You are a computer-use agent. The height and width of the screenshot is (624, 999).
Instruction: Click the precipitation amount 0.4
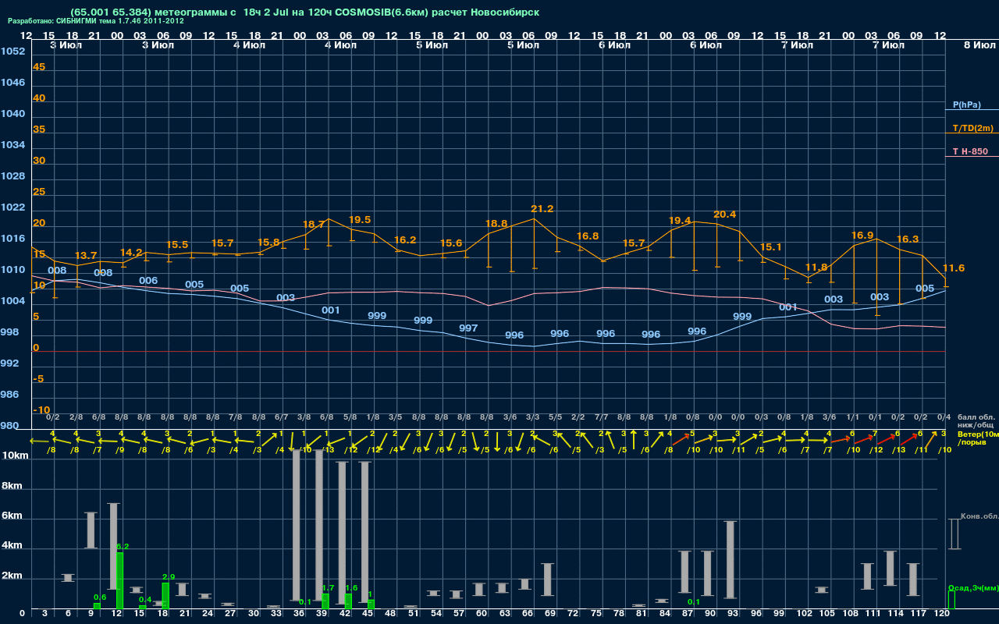(145, 599)
